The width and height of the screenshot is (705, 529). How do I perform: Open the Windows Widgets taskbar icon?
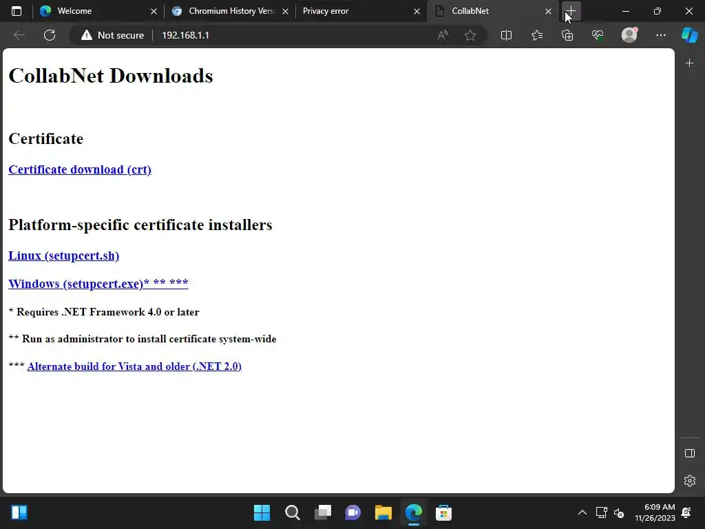pyautogui.click(x=19, y=512)
